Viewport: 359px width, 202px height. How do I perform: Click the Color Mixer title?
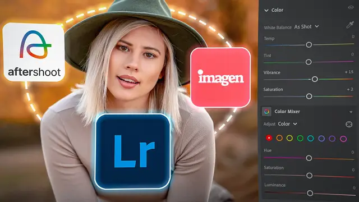[x=287, y=112]
